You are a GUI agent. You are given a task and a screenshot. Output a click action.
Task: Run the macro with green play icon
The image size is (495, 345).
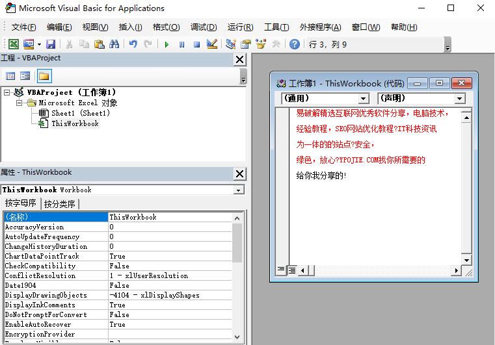pyautogui.click(x=167, y=44)
